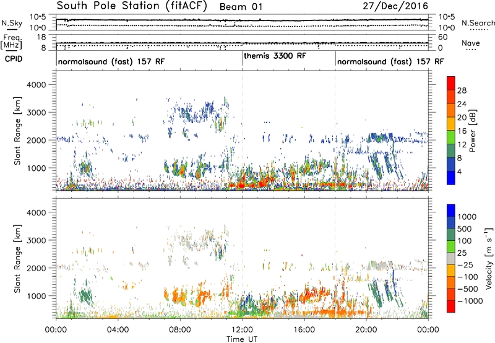Image resolution: width=495 pixels, height=343 pixels.
Task: Click the 3000 range tick in velocity panel
Action: click(36, 240)
